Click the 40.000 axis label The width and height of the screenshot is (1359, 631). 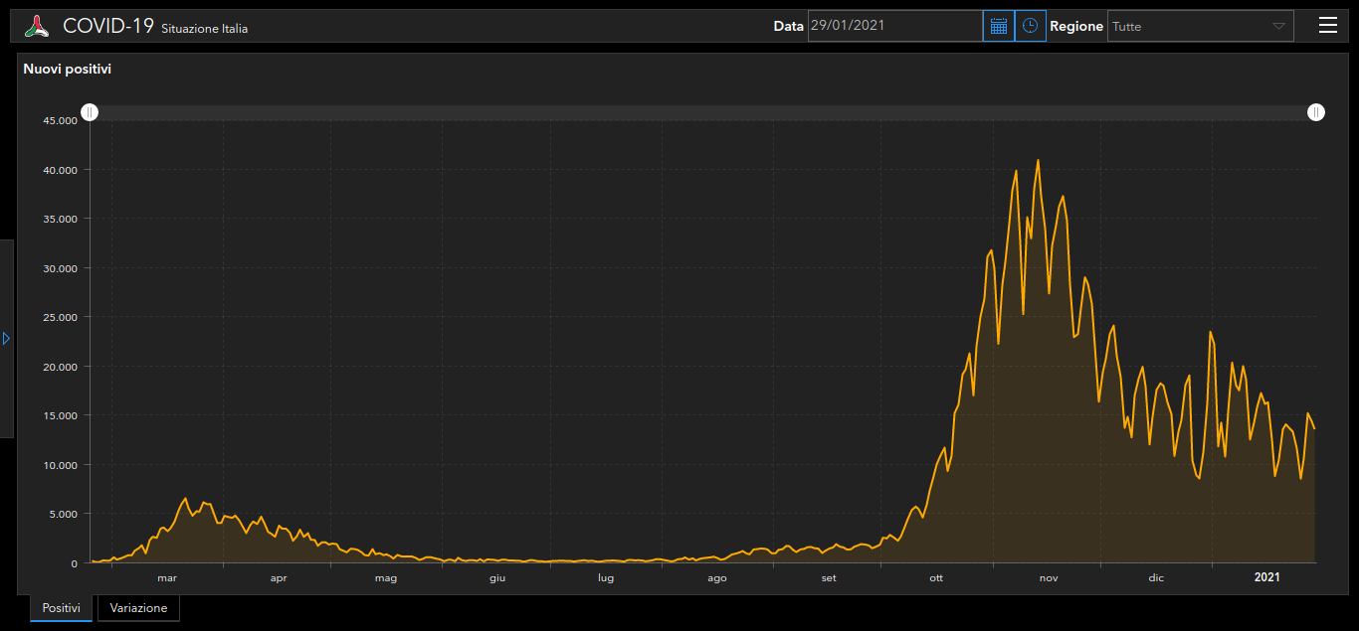tap(60, 170)
